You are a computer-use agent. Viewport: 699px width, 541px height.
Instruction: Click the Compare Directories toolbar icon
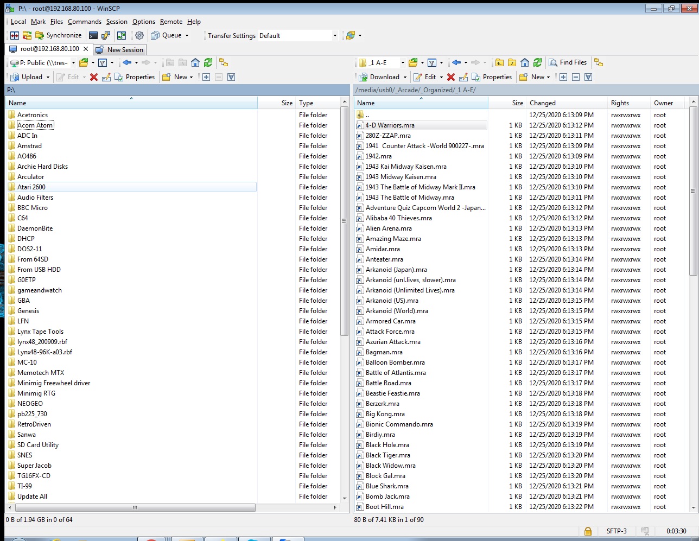[15, 35]
